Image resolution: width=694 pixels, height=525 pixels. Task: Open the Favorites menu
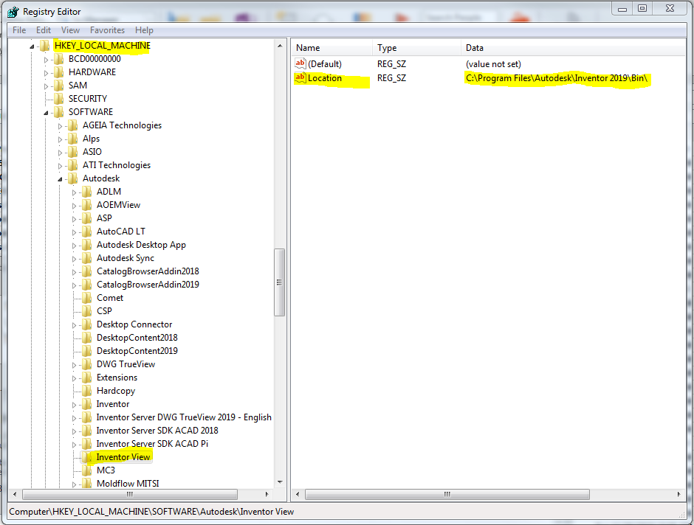(107, 30)
